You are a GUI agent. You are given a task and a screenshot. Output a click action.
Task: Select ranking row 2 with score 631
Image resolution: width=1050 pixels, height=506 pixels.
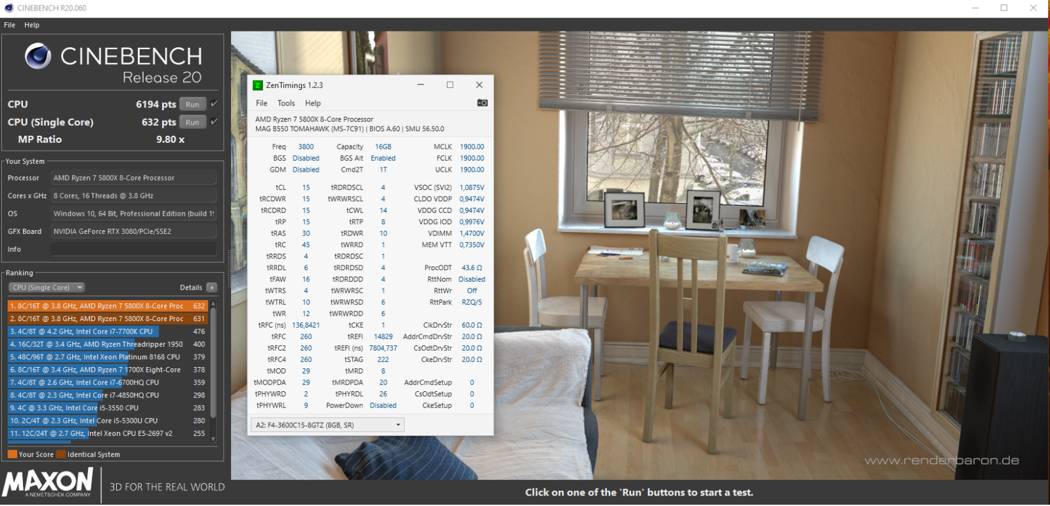pyautogui.click(x=108, y=319)
